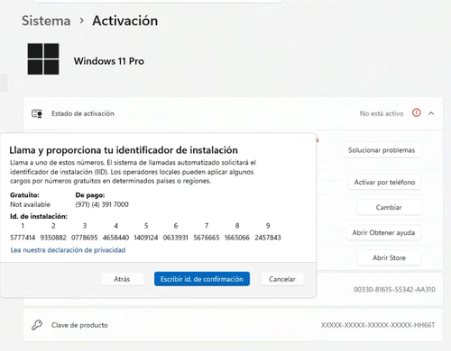This screenshot has width=451, height=351.
Task: Click the dialog title about identificador de instalación
Action: click(124, 150)
